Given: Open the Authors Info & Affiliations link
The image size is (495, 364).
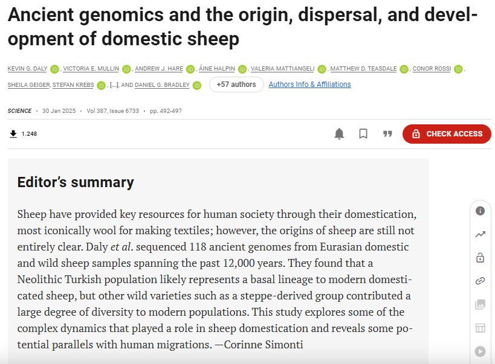Looking at the screenshot, I should tap(309, 85).
